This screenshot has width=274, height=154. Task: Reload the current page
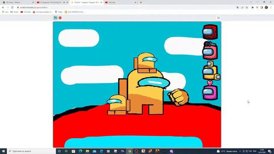coord(12,8)
